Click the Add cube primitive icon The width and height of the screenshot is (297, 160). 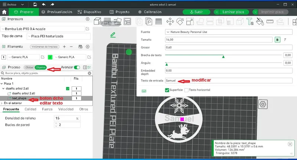[98, 21]
